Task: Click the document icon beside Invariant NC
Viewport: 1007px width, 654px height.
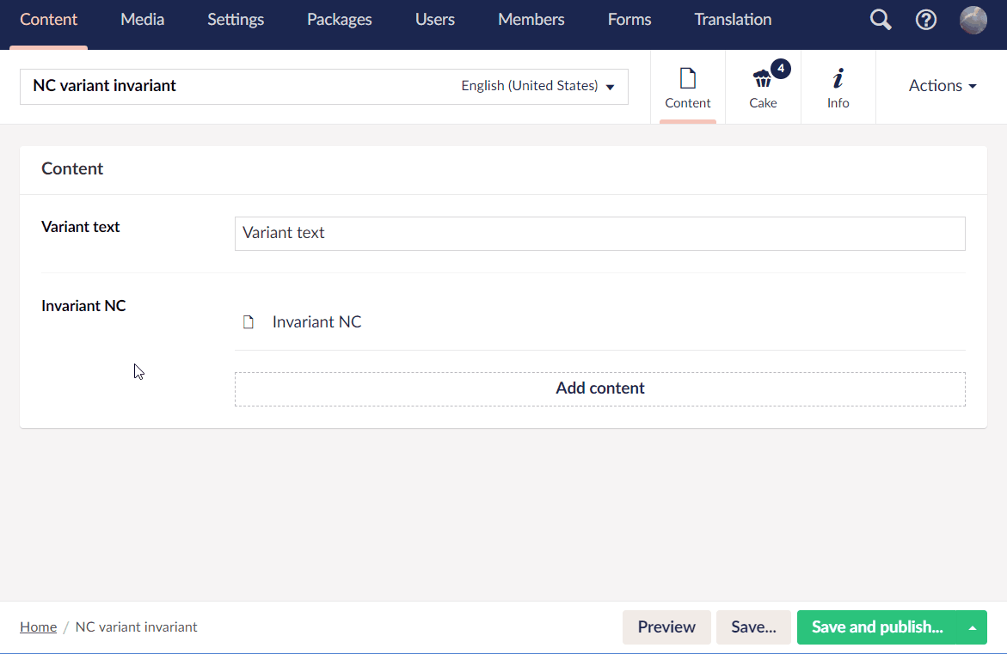Action: pos(249,321)
